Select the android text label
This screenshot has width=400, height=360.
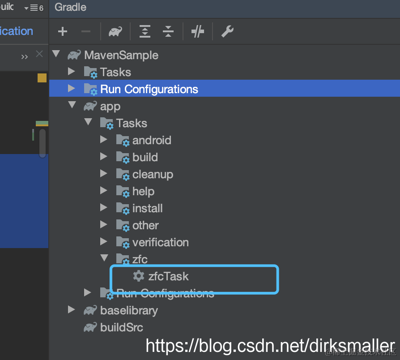[152, 141]
